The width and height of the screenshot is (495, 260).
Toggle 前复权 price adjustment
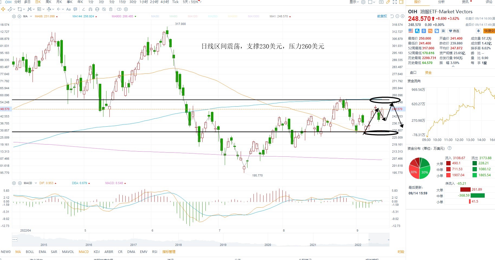[x=382, y=16]
